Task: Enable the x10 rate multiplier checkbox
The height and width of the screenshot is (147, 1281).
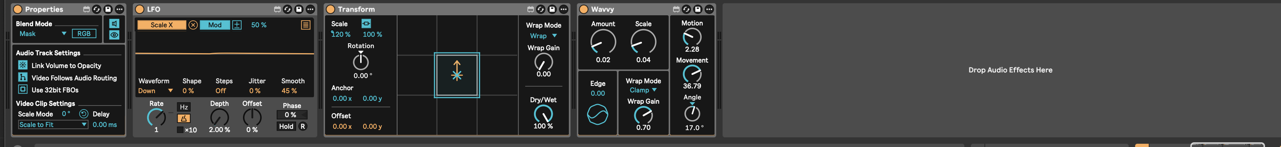Action: (x=180, y=130)
